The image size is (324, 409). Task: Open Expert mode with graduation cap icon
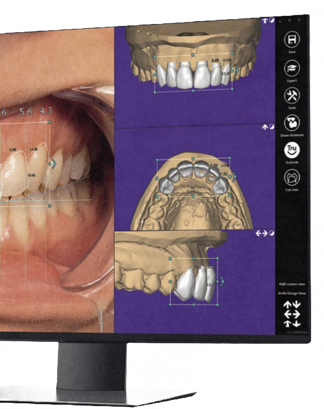tap(292, 69)
